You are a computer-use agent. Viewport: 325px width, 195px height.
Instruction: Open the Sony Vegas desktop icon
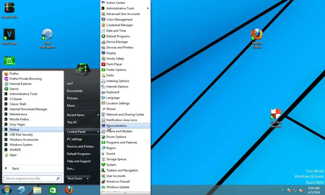9,37
